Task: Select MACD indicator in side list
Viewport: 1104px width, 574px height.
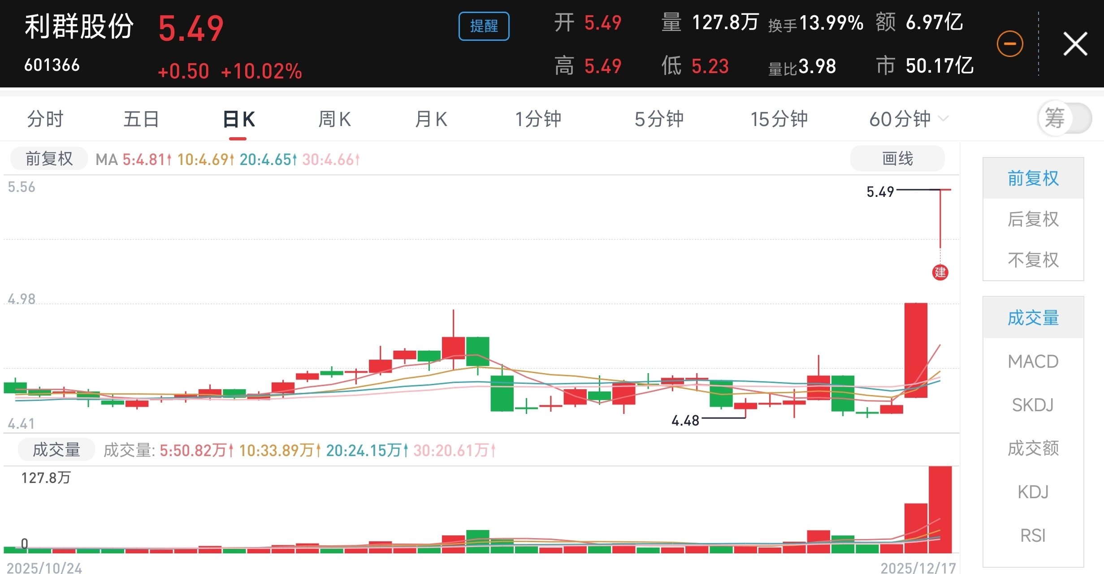Action: point(1033,361)
